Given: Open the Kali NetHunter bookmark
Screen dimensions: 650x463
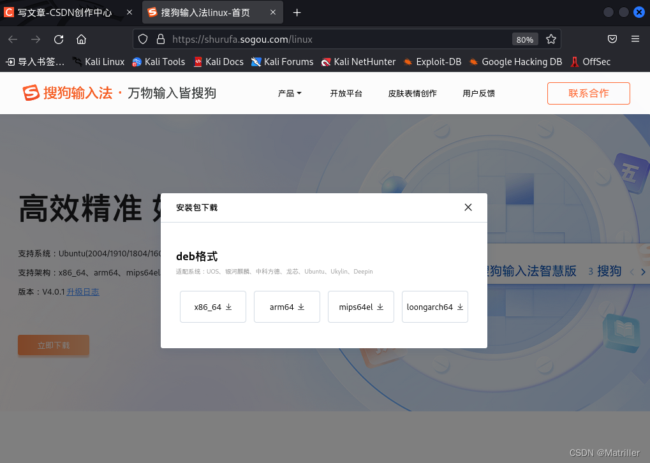Looking at the screenshot, I should [x=358, y=62].
